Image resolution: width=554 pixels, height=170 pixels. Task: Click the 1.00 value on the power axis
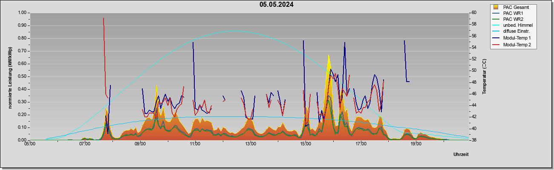click(x=22, y=13)
